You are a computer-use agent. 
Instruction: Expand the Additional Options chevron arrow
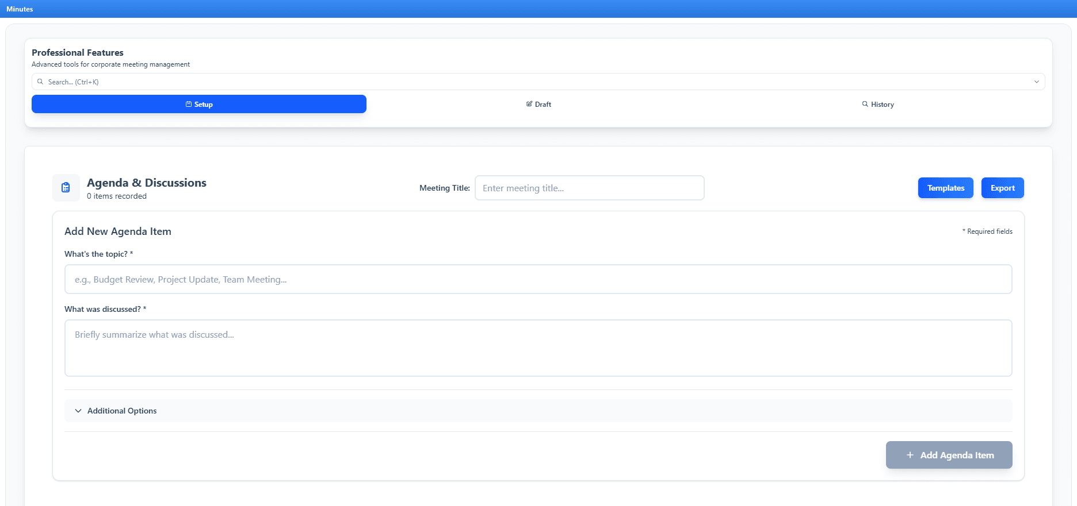coord(78,411)
